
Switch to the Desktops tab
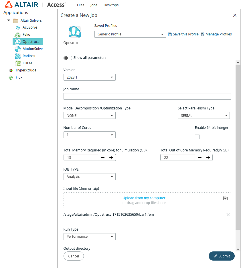(111, 5)
